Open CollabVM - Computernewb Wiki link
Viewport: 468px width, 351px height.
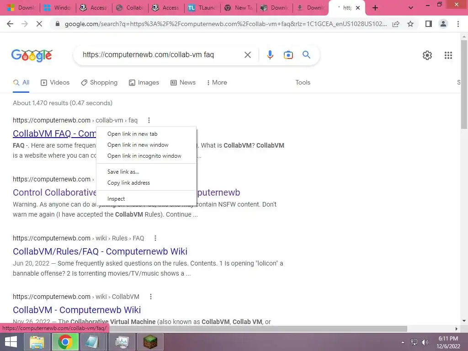[77, 310]
